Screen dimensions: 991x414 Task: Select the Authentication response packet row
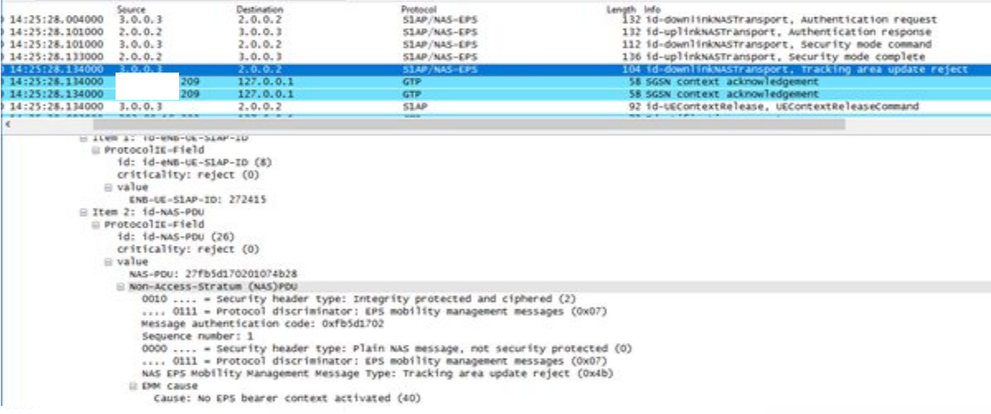[495, 31]
